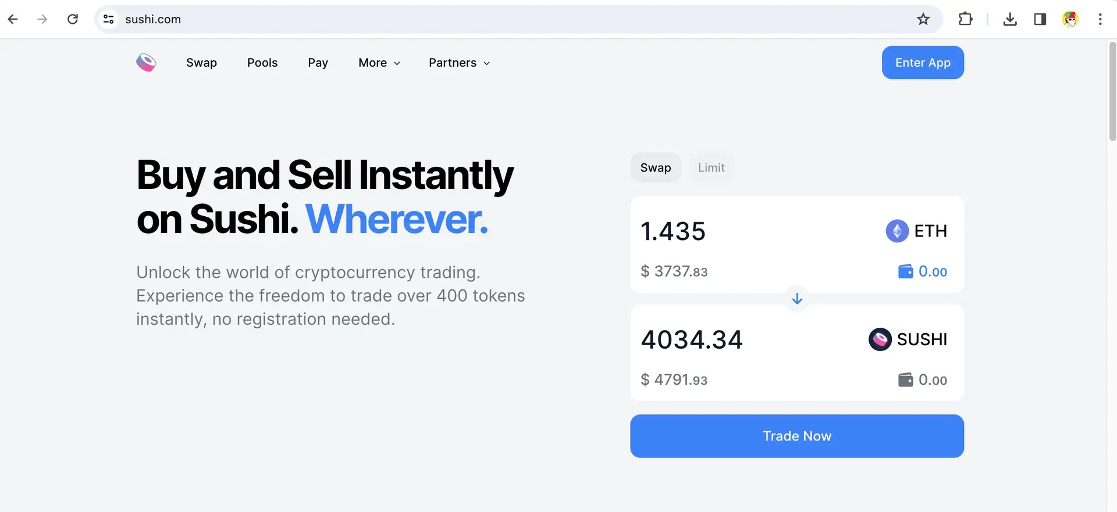Click the Trade Now button
Viewport: 1117px width, 512px height.
point(797,436)
